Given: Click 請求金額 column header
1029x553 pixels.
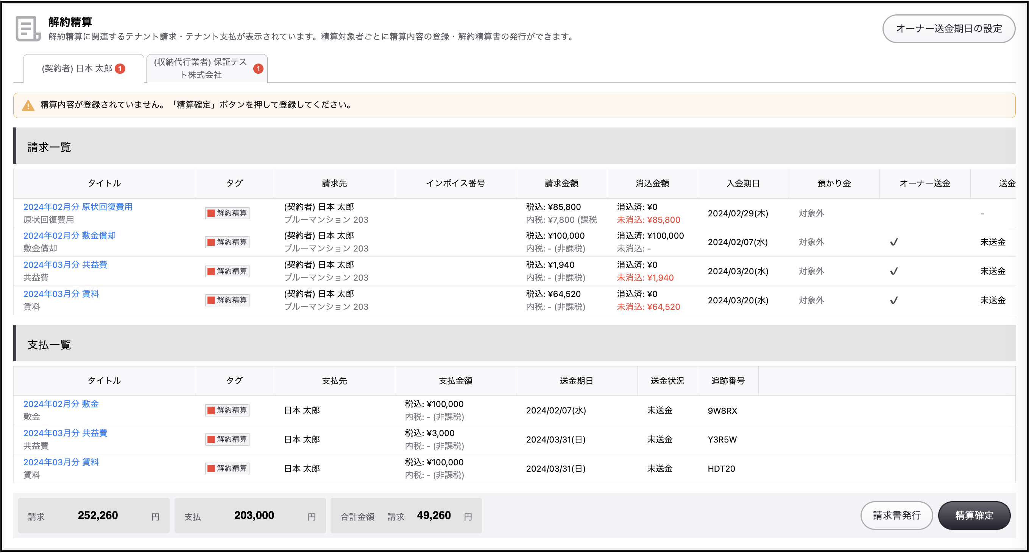Looking at the screenshot, I should (x=561, y=183).
